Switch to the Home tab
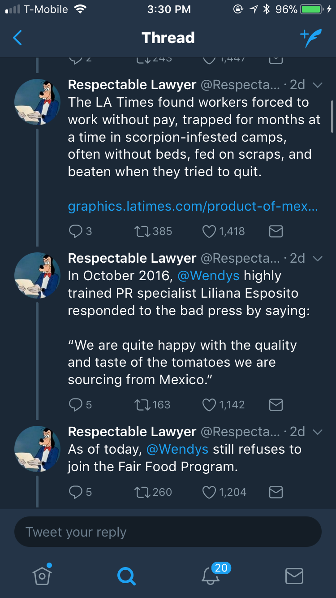Screen dimensions: 336x598 42,575
